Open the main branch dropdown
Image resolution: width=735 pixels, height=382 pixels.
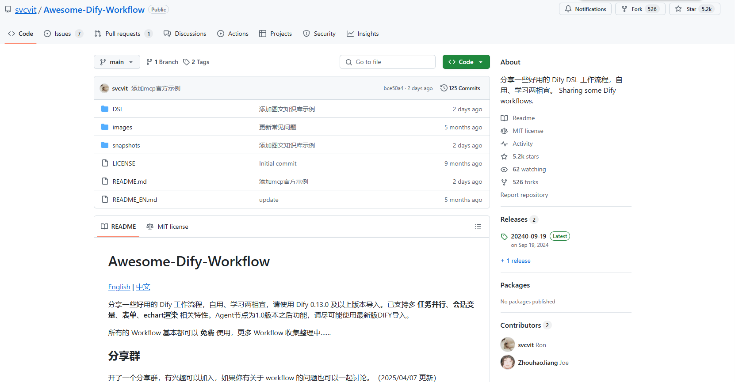click(x=117, y=62)
